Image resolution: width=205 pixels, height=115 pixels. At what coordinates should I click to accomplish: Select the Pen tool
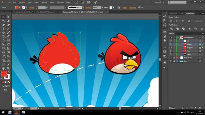pyautogui.click(x=4, y=25)
